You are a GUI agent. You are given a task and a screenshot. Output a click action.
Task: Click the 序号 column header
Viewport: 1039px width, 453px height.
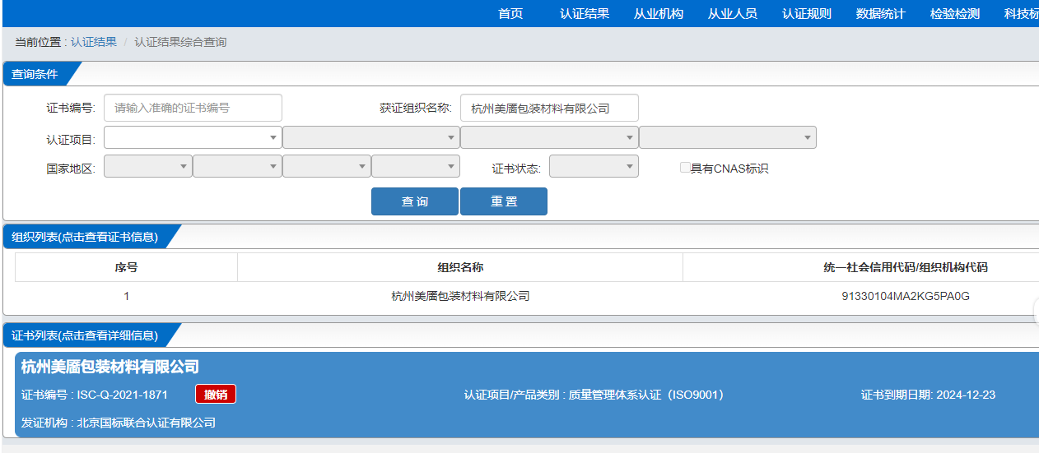126,267
